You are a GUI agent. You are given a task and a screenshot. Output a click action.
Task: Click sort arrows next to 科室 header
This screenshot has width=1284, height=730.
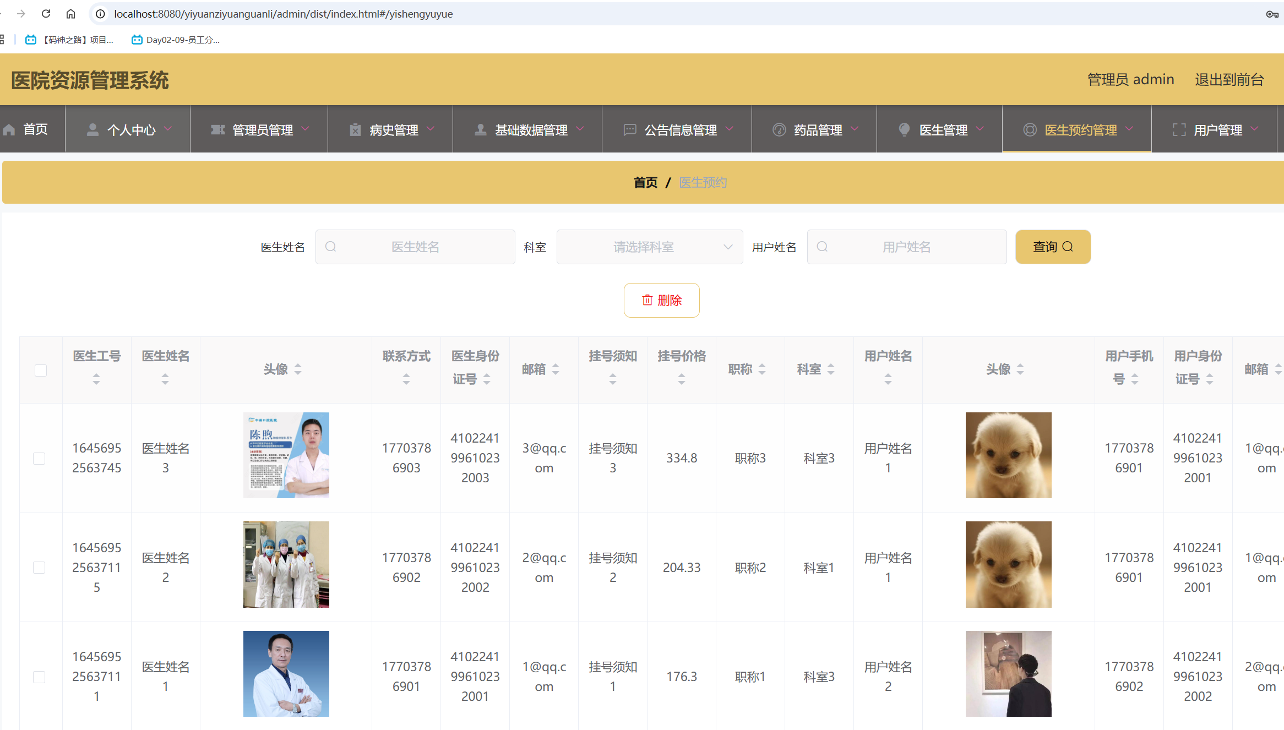coord(831,369)
